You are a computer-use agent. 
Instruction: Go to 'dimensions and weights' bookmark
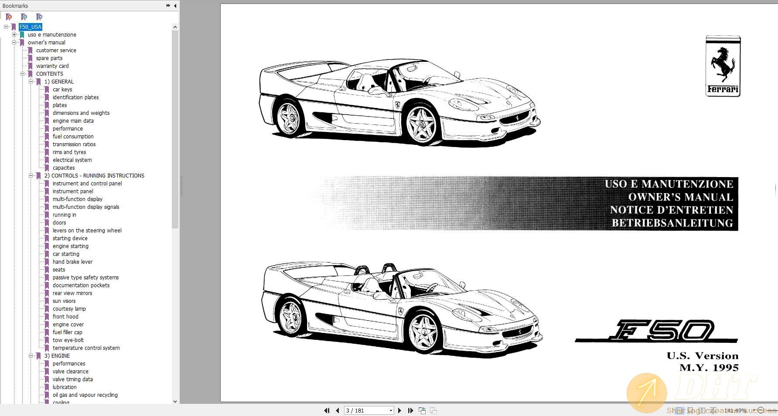point(81,113)
